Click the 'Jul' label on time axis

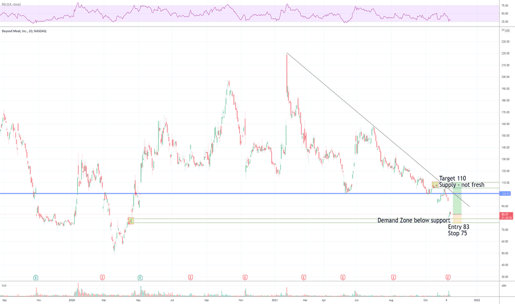coord(172,300)
